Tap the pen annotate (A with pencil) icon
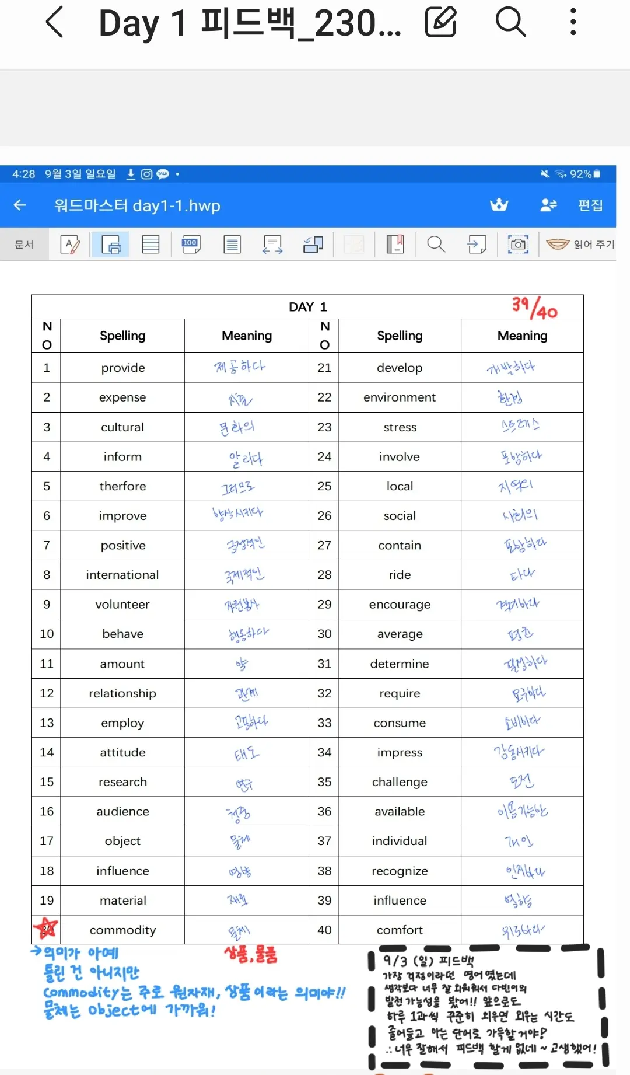630x1075 pixels. (x=71, y=245)
